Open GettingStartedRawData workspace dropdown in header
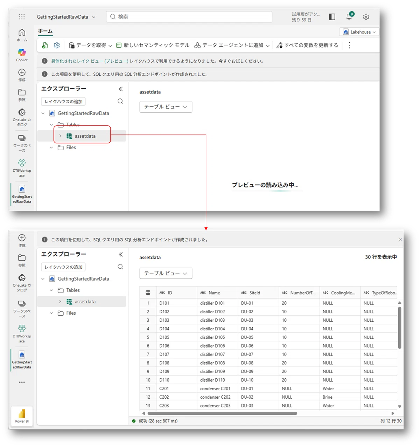Viewport: 420px width, 446px height. pyautogui.click(x=66, y=17)
